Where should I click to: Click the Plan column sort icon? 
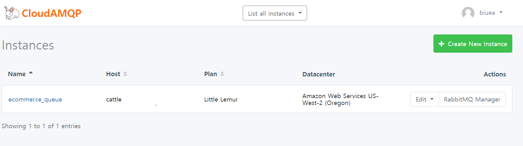click(222, 74)
